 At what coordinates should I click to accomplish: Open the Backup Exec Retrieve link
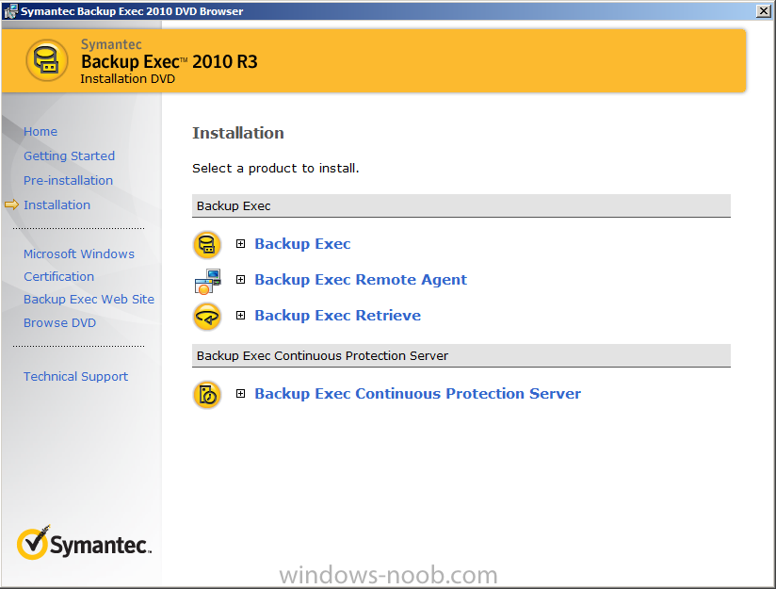pos(337,315)
